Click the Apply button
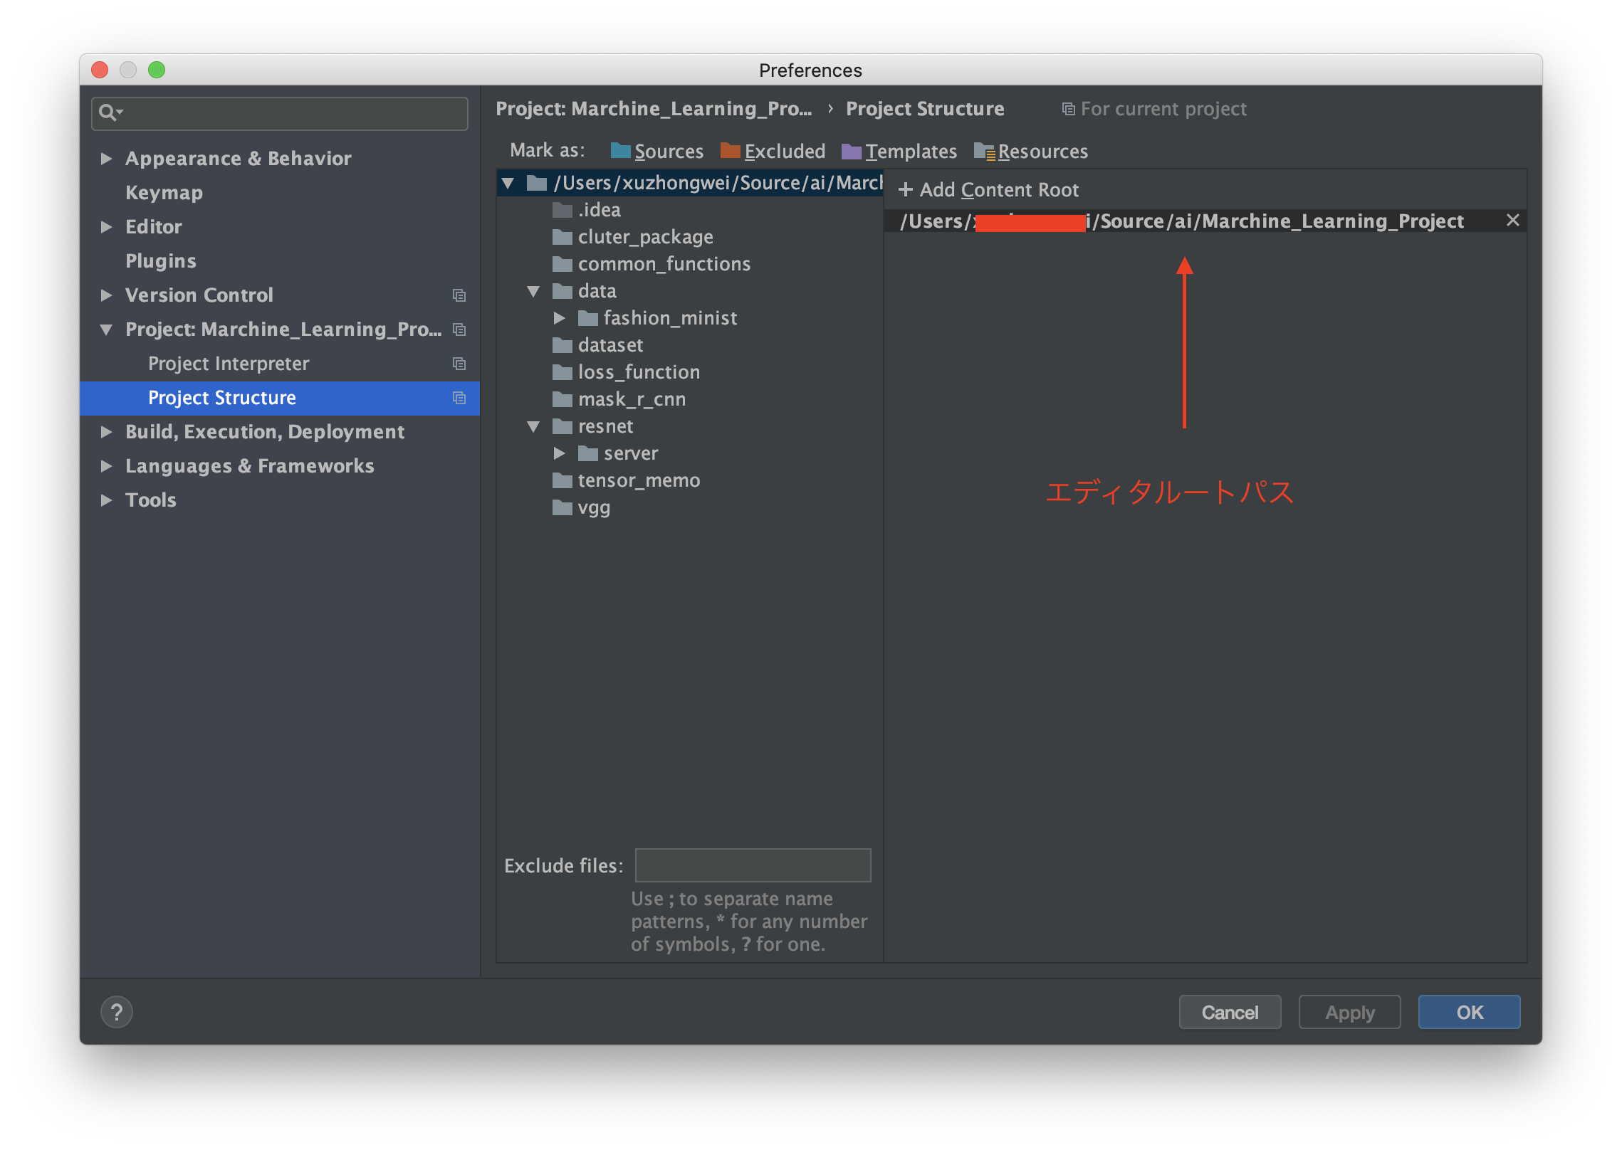 click(x=1349, y=1011)
